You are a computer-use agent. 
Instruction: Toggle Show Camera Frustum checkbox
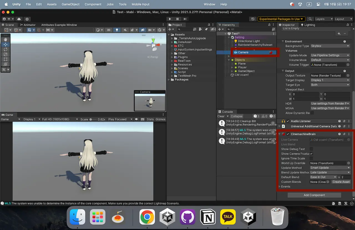click(311, 154)
